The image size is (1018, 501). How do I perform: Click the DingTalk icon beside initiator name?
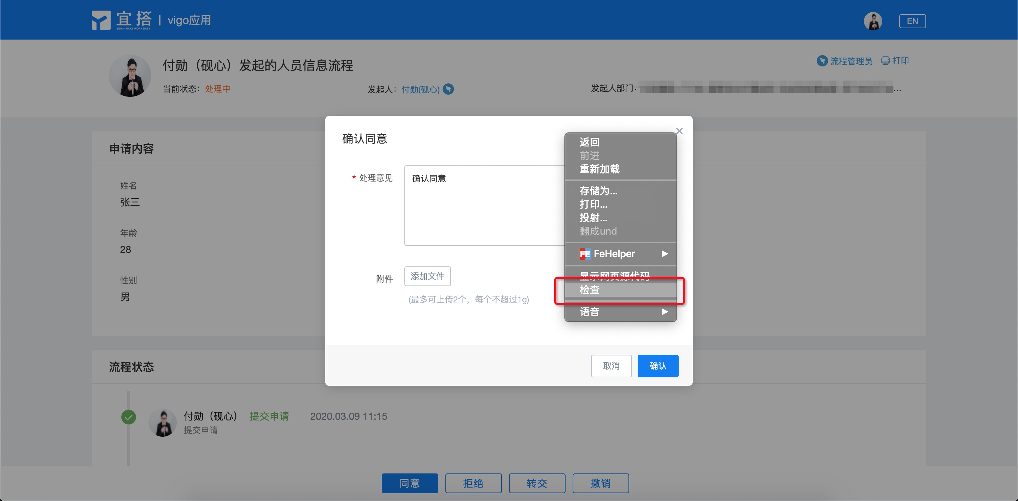448,89
